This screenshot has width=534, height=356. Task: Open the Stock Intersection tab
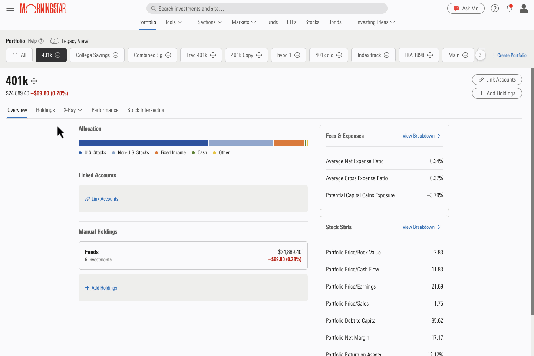click(146, 110)
